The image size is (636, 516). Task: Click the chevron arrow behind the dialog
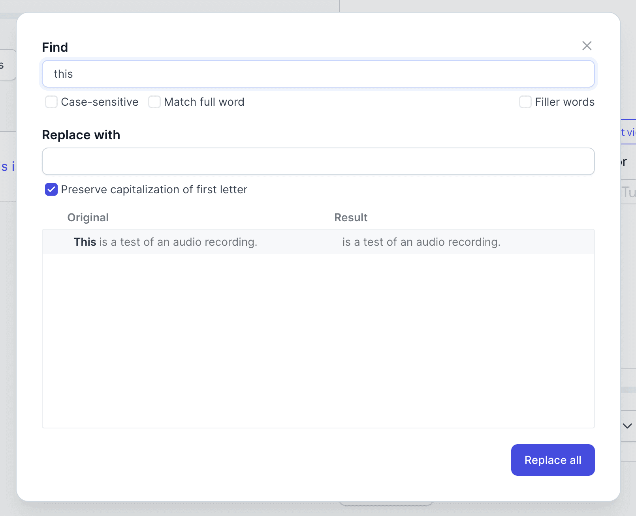[x=627, y=426]
